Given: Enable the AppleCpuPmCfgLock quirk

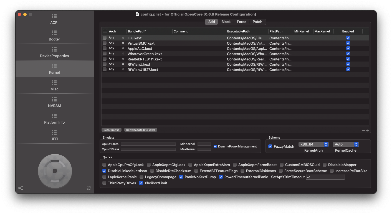Looking at the screenshot, I should (x=104, y=165).
